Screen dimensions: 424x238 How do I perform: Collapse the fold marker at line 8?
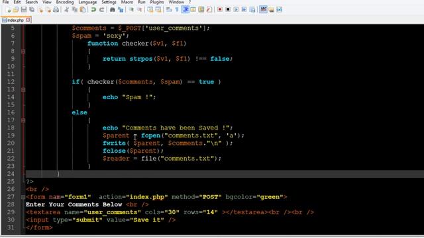tap(23, 52)
